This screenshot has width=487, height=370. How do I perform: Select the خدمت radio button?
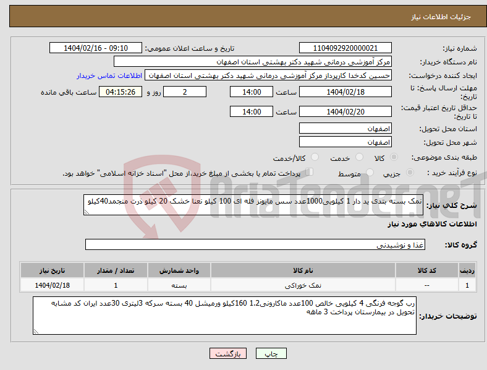coord(359,157)
